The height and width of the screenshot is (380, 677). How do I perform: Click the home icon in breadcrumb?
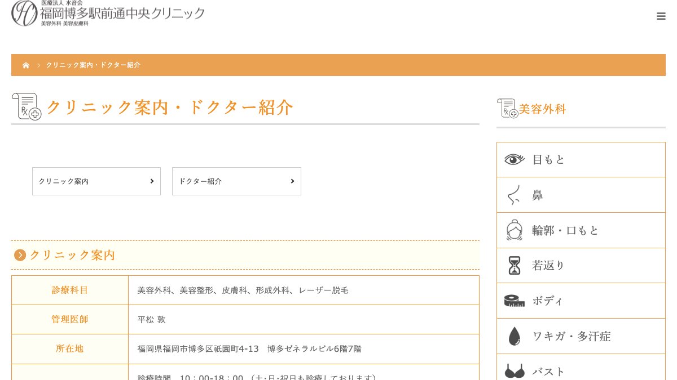pos(26,65)
